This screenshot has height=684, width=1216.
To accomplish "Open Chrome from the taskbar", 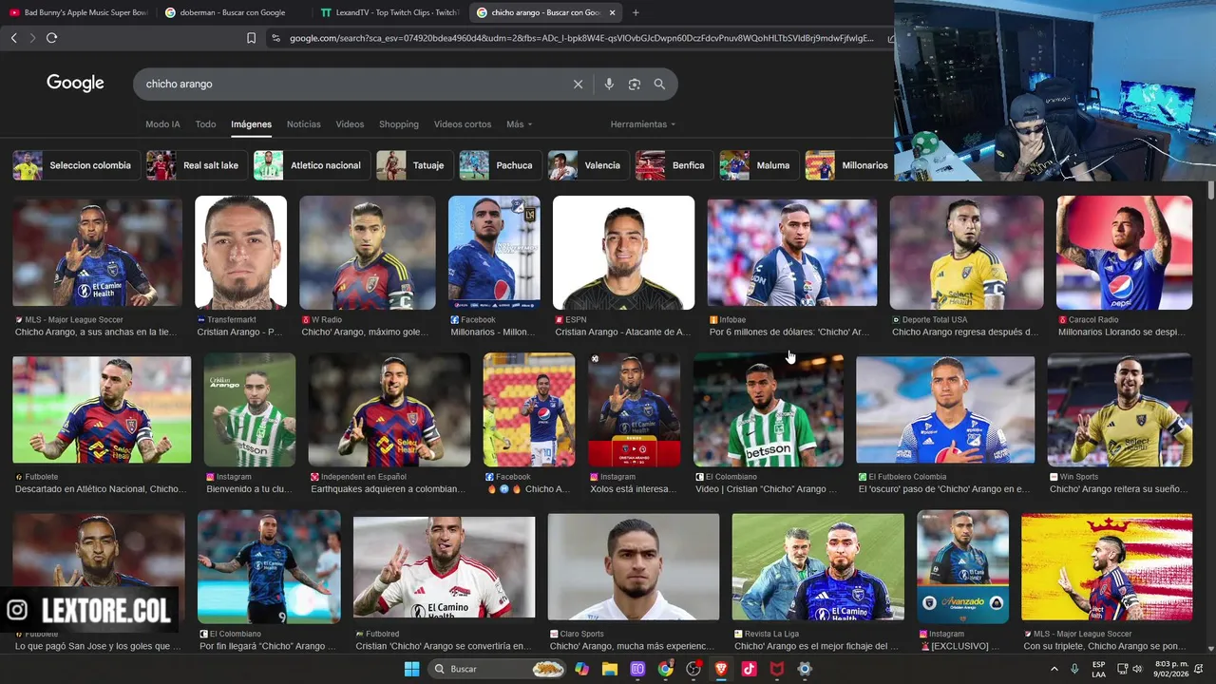I will (x=665, y=669).
